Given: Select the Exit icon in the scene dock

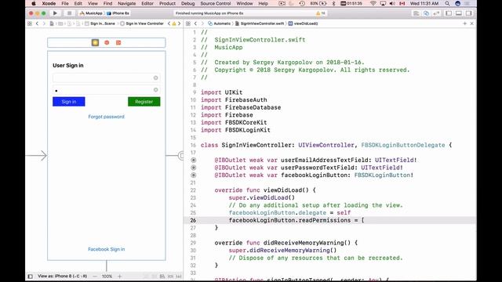Looking at the screenshot, I should (118, 42).
